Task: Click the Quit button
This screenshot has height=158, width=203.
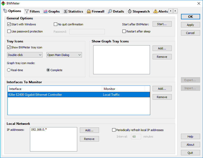Action: coord(190,153)
